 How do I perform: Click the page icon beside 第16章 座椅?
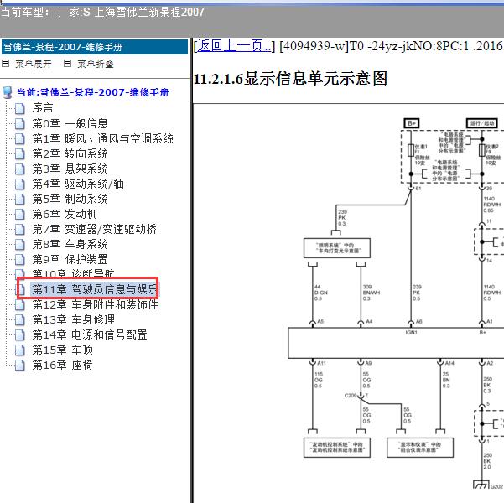[20, 366]
